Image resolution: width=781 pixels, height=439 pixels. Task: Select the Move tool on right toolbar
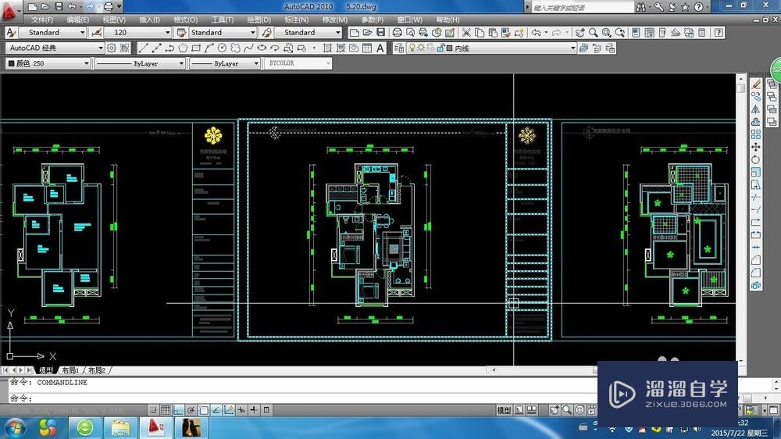(x=756, y=147)
